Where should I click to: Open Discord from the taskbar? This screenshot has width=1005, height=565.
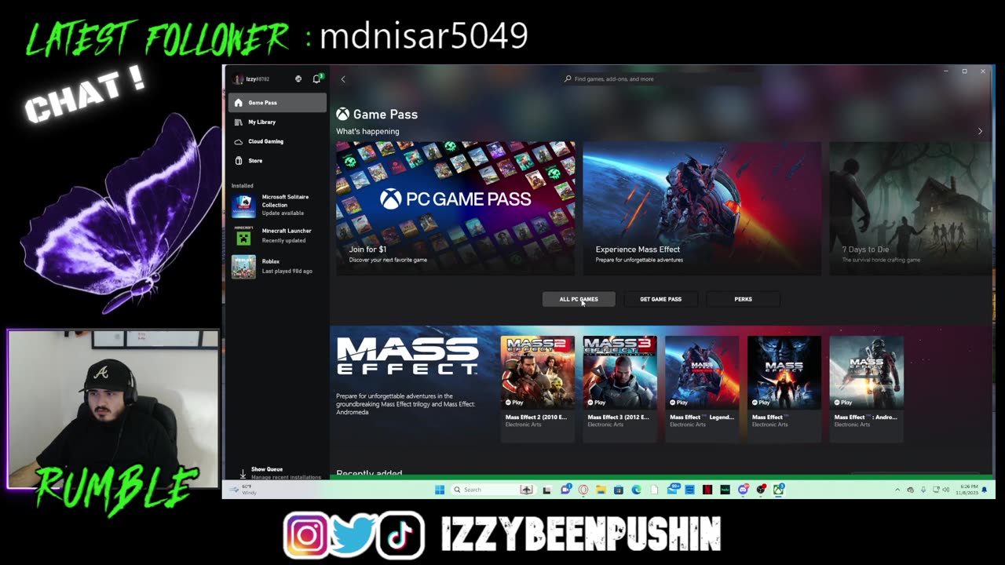click(744, 490)
